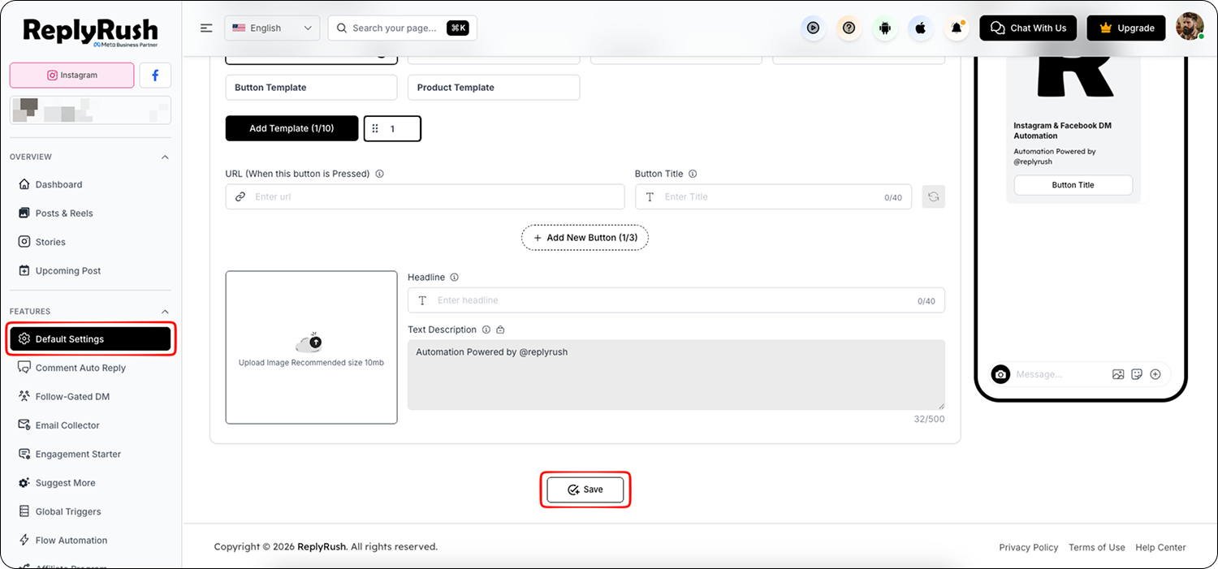This screenshot has height=569, width=1218.
Task: Open the Android app icon
Action: pos(885,28)
